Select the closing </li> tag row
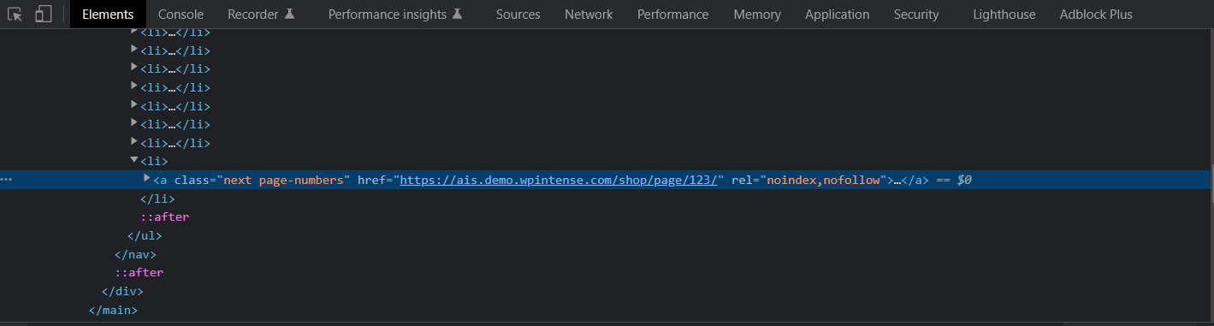The width and height of the screenshot is (1214, 326). point(157,199)
